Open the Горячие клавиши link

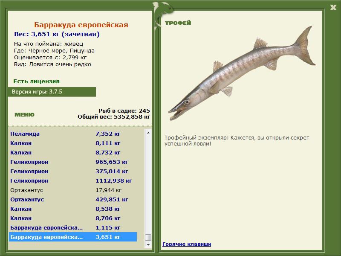(x=187, y=244)
